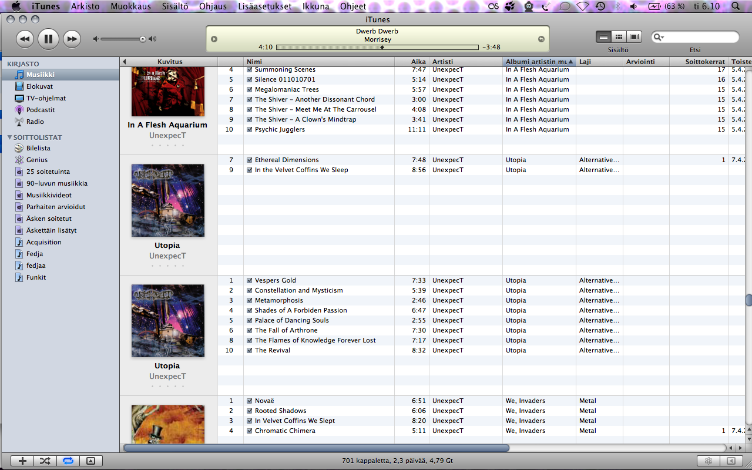Switch to grid view
This screenshot has height=470, width=752.
[x=619, y=36]
